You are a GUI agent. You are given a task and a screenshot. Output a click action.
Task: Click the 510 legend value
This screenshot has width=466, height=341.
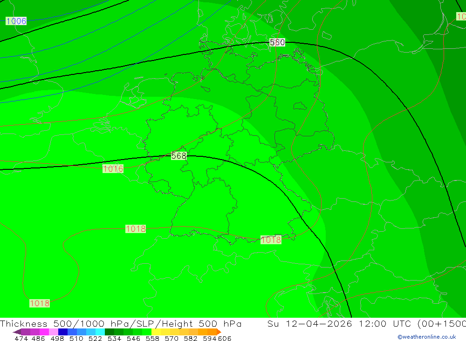point(76,338)
